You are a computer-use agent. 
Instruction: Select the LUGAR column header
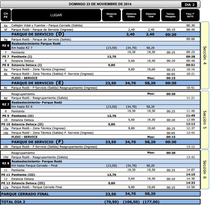pos(56,15)
